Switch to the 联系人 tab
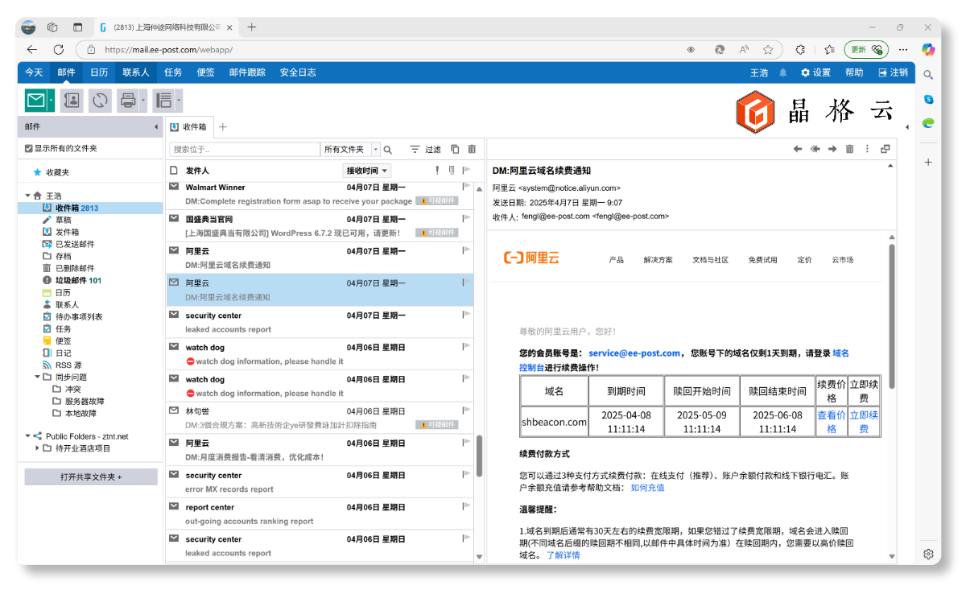The height and width of the screenshot is (590, 966). tap(136, 72)
